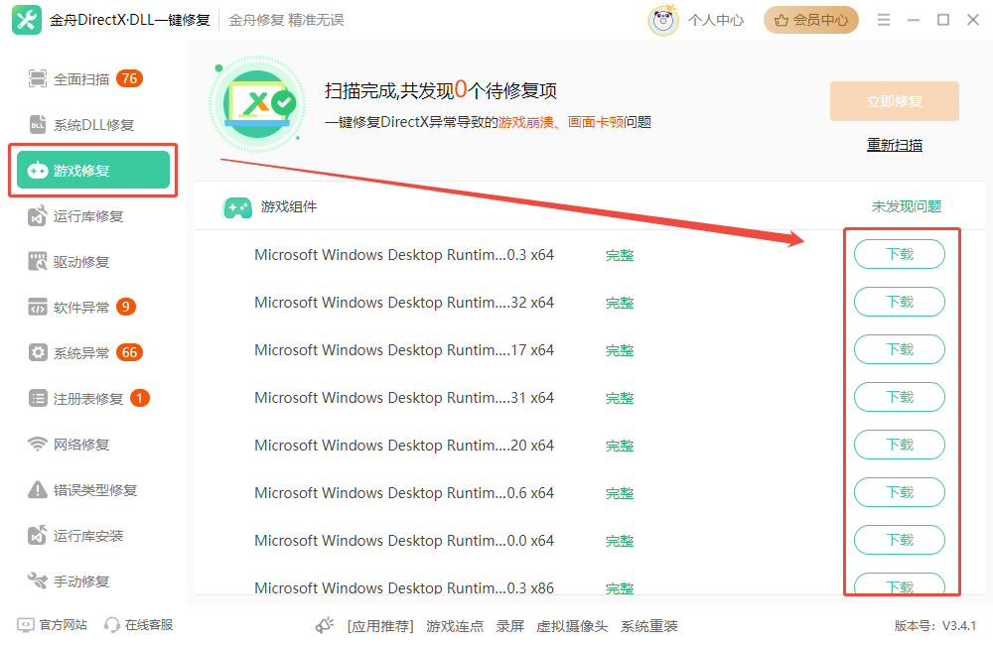
Task: Open recommended app 虚拟摄像头
Action: coord(572,627)
